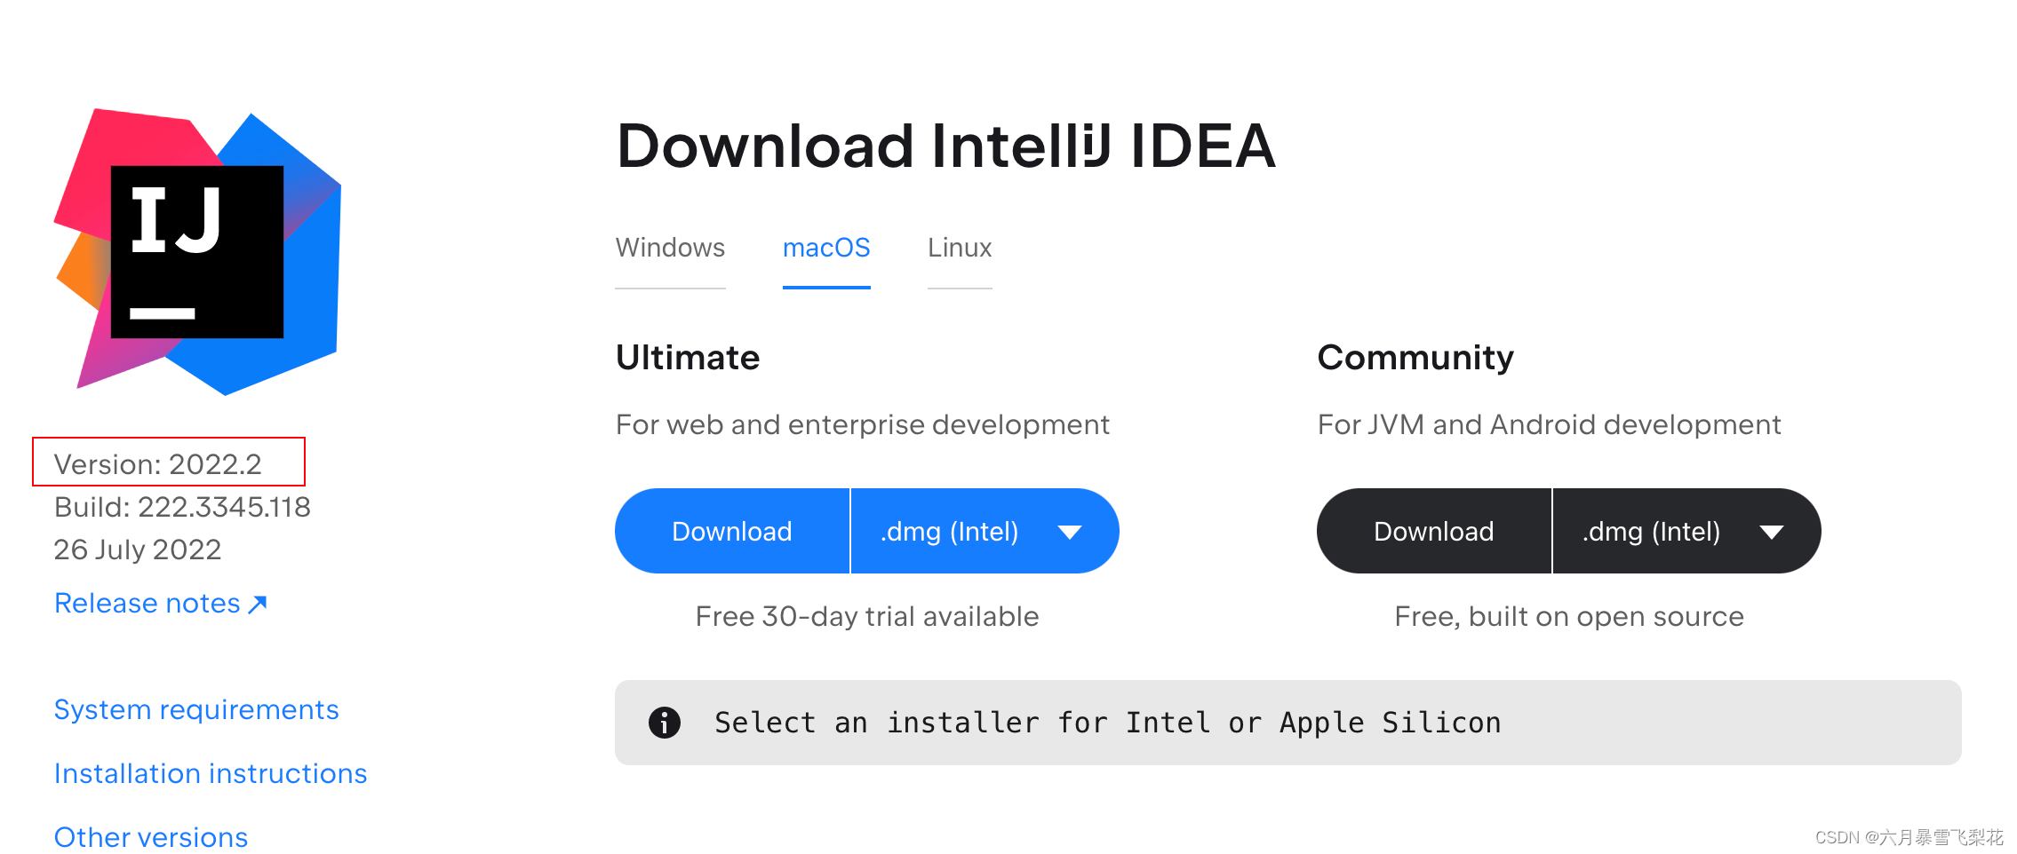Download IntelliJ IDEA Ultimate edition
The width and height of the screenshot is (2017, 854).
tap(731, 531)
